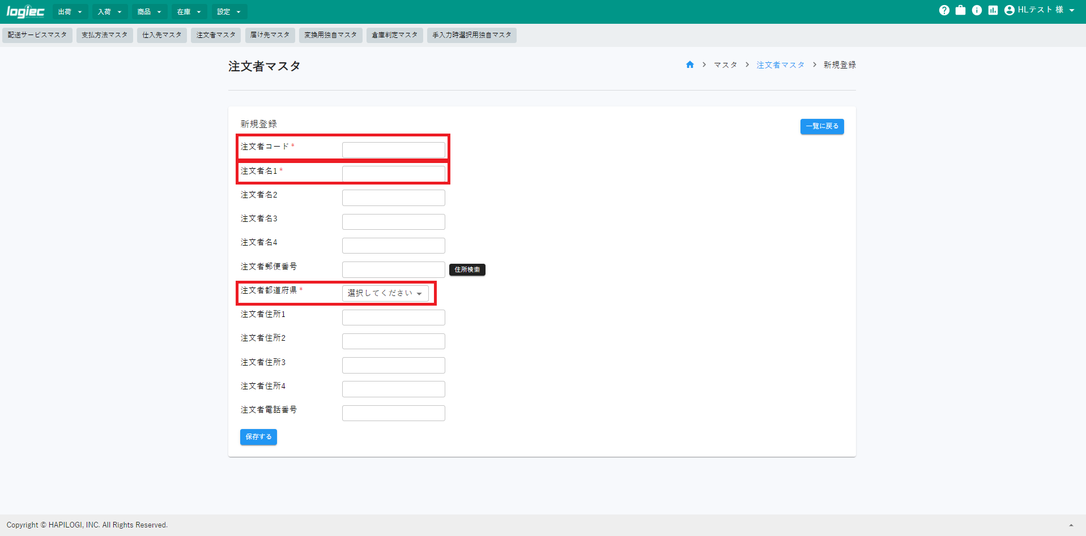Switch to 注文者マスタ tab
The height and width of the screenshot is (536, 1086).
pyautogui.click(x=216, y=35)
